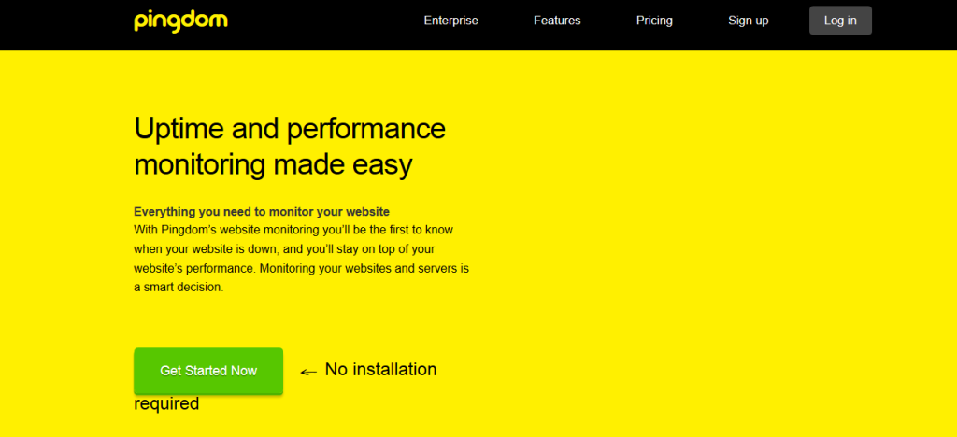Click the Sign up link
957x437 pixels.
point(748,21)
